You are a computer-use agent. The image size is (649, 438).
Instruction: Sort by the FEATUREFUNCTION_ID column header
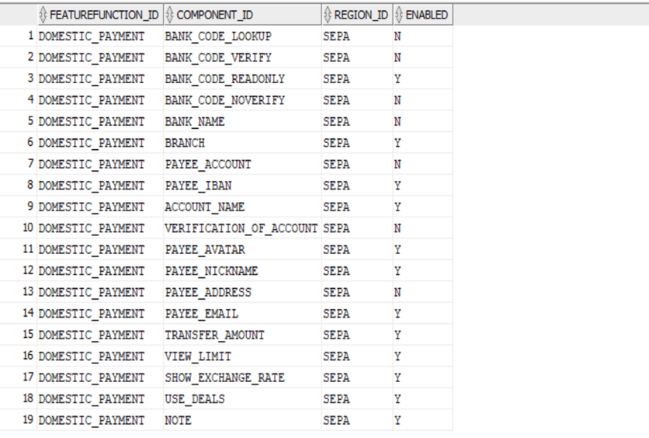[x=100, y=15]
